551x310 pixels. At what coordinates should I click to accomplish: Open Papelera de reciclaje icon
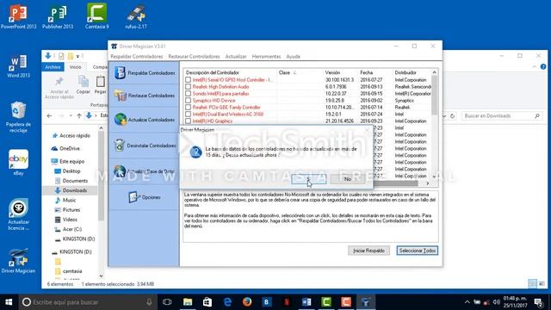pyautogui.click(x=18, y=117)
